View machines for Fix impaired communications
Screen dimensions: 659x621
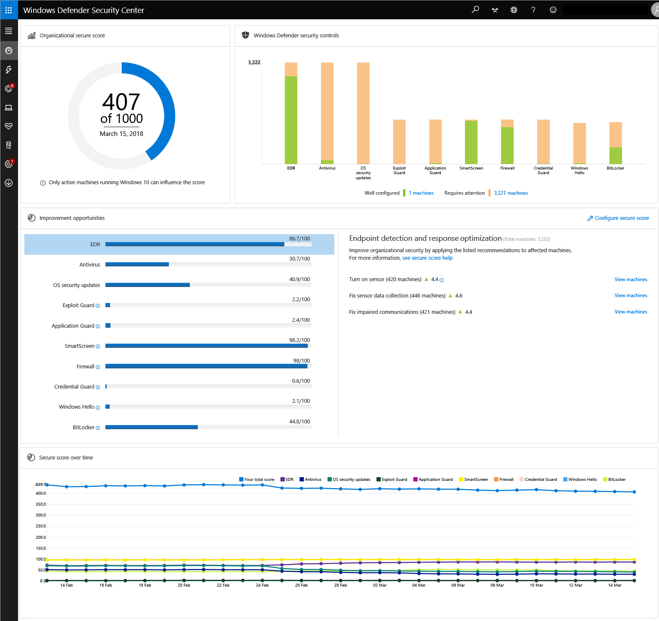click(x=630, y=312)
